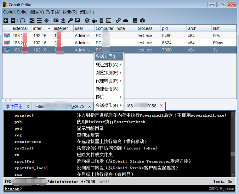
Task: Sort by pid column header
Action: point(174,28)
